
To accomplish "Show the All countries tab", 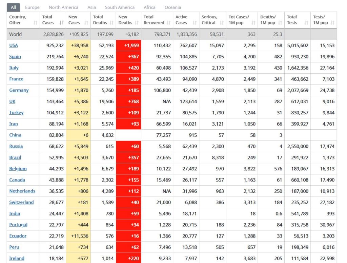I will [x=13, y=7].
